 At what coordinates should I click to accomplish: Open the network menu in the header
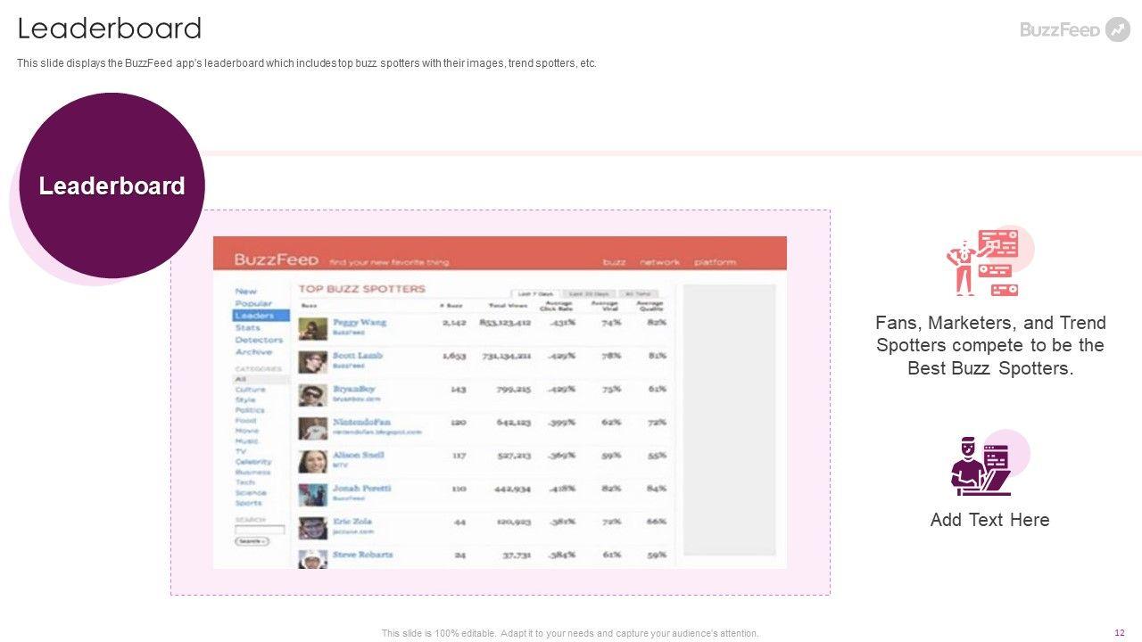[659, 262]
